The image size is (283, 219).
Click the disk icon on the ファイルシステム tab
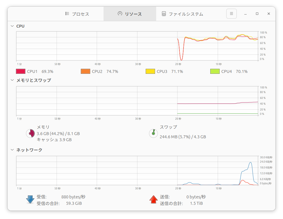(x=164, y=14)
